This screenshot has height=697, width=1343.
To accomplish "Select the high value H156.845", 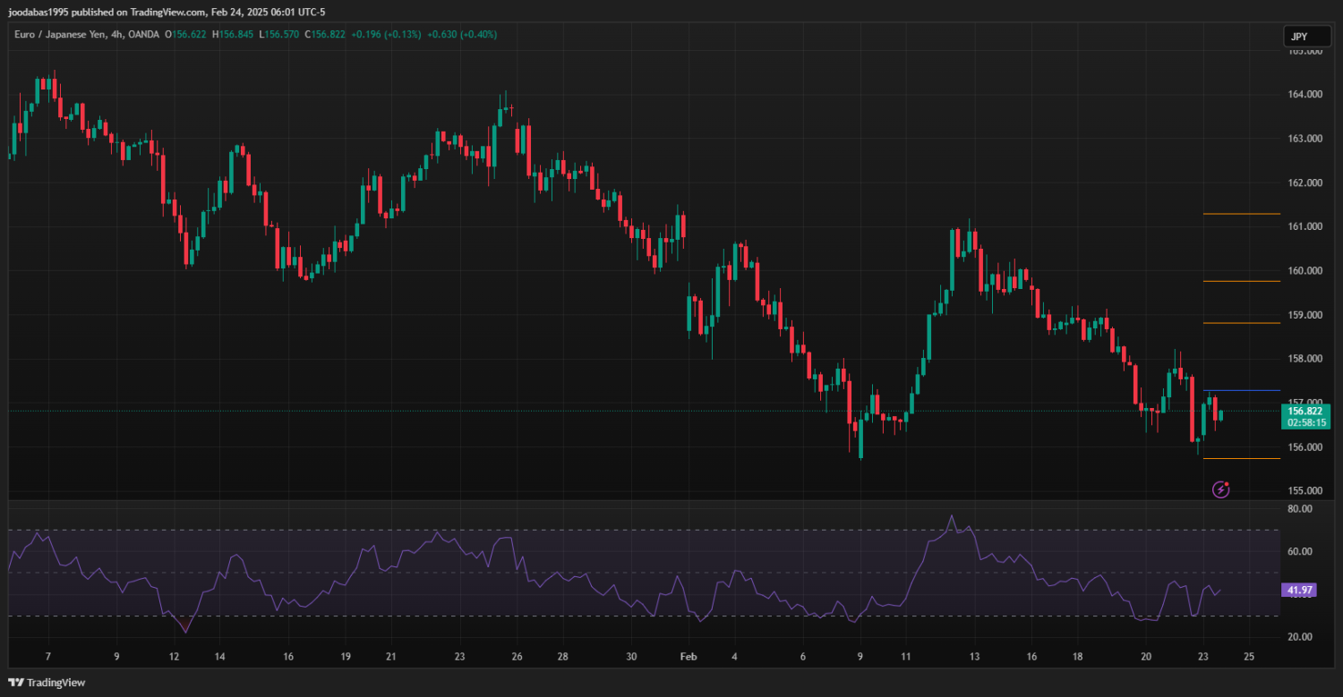I will pos(234,34).
